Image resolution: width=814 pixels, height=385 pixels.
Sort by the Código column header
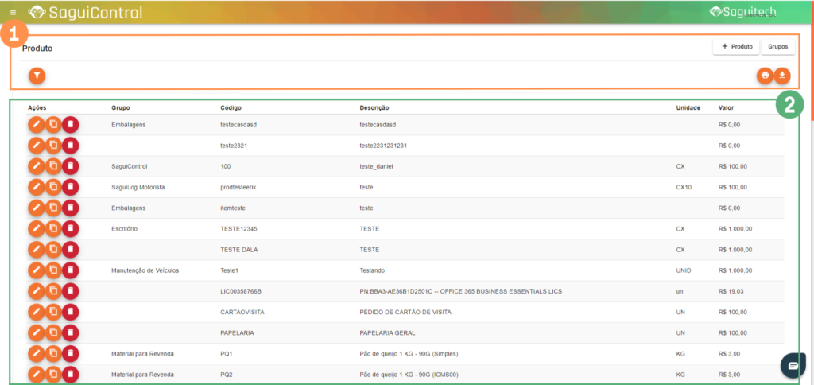231,107
